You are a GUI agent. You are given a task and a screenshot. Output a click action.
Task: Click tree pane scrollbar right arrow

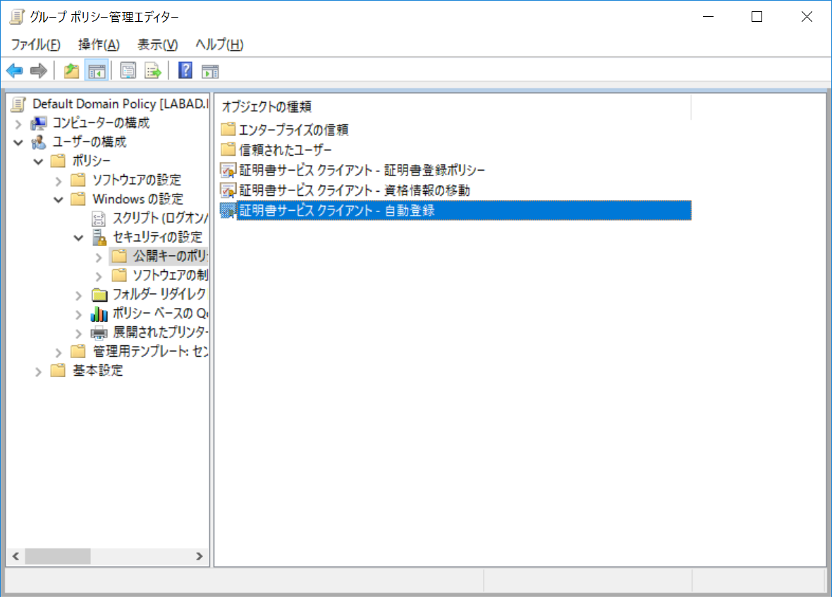[199, 556]
